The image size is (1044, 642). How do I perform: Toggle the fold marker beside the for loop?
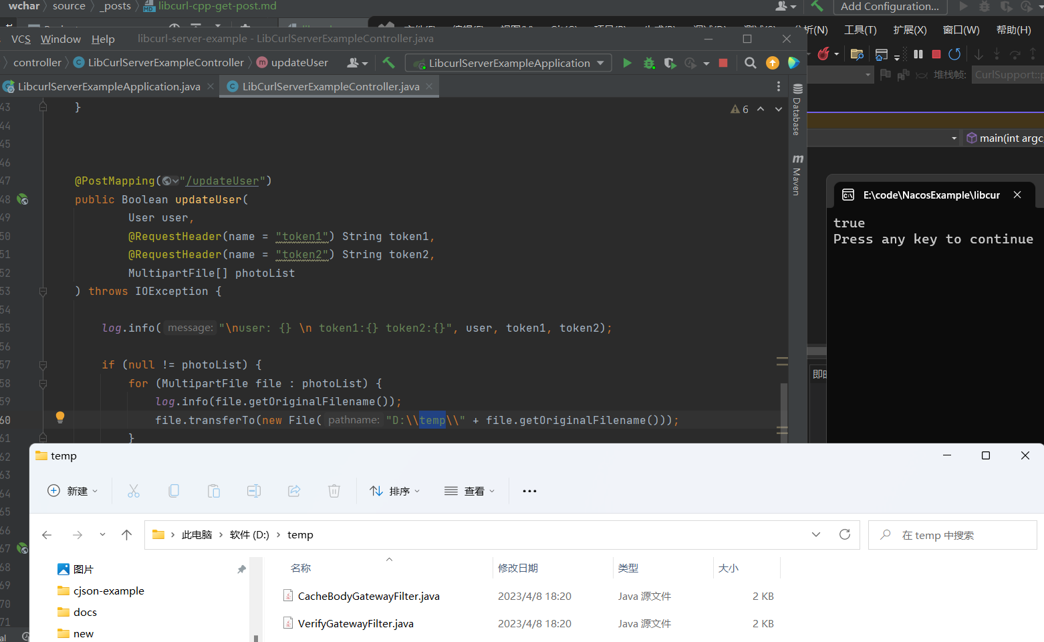43,384
